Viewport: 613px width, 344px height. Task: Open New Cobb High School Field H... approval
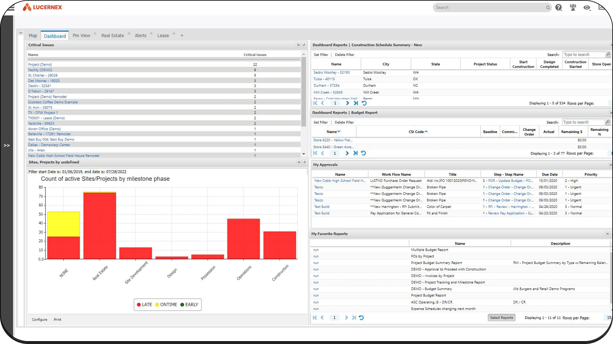[340, 181]
